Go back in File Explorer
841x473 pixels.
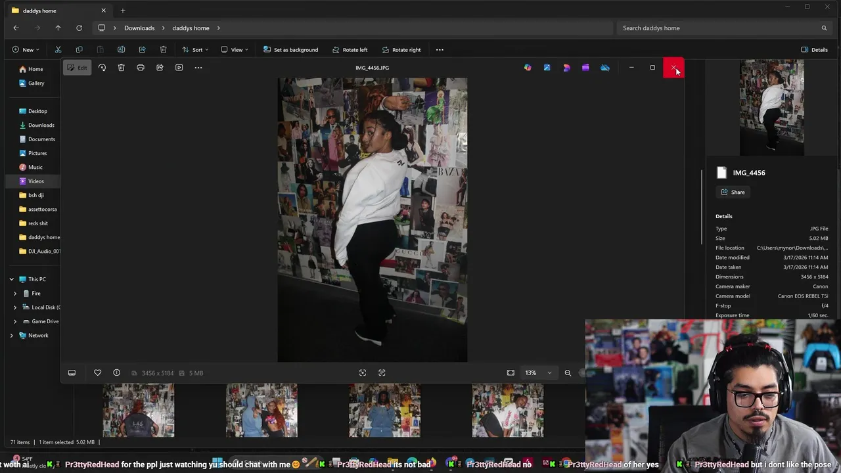pyautogui.click(x=16, y=28)
